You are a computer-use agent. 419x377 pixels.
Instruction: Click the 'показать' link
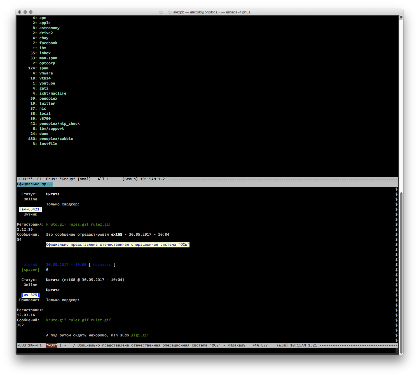tap(102, 265)
